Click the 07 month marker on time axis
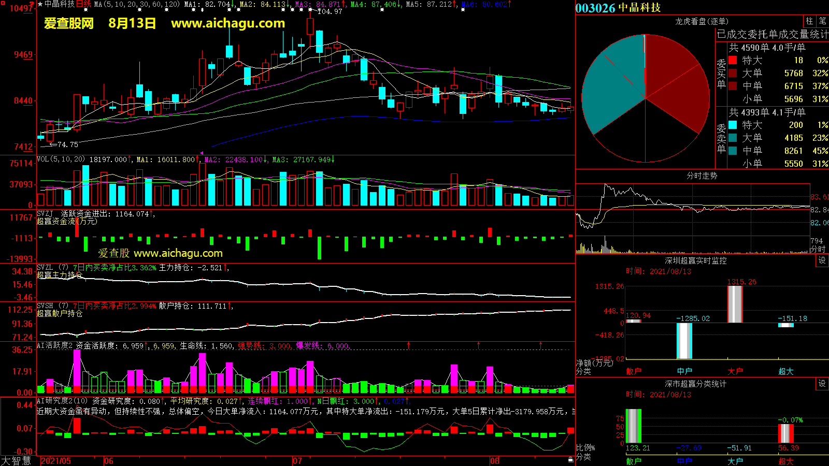This screenshot has width=829, height=466. pos(297,461)
